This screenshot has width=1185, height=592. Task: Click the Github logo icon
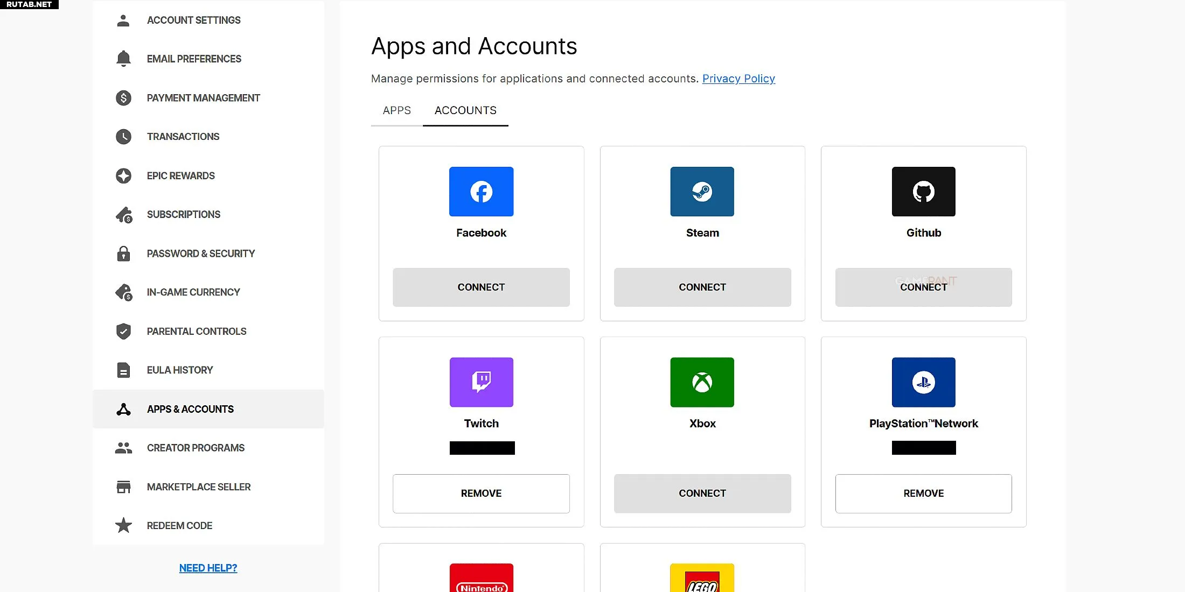(x=923, y=192)
